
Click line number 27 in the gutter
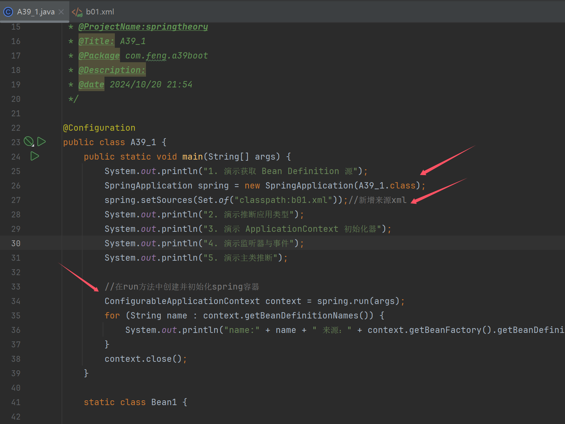(16, 200)
